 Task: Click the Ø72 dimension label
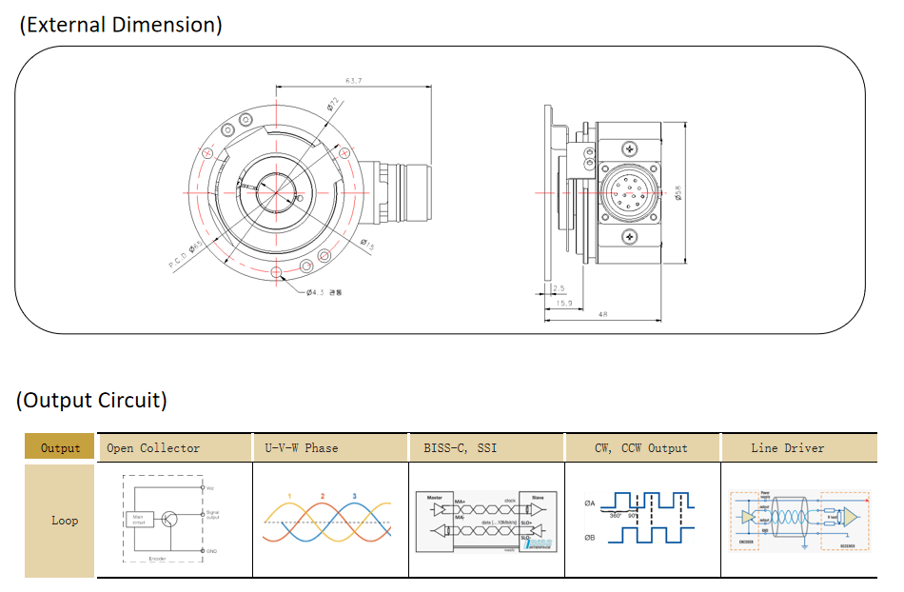(x=333, y=105)
